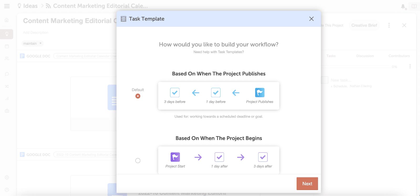Open Settings gear at sidebar bottom
Screen dimensions: 420x196
point(7,177)
